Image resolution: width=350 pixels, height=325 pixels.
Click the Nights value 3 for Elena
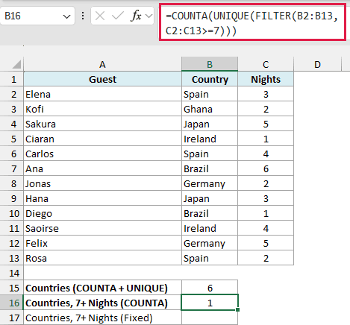(266, 94)
